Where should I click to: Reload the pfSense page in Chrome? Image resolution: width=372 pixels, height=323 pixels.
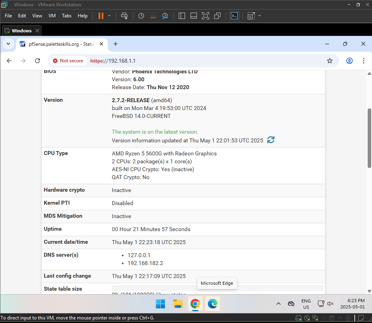click(37, 61)
